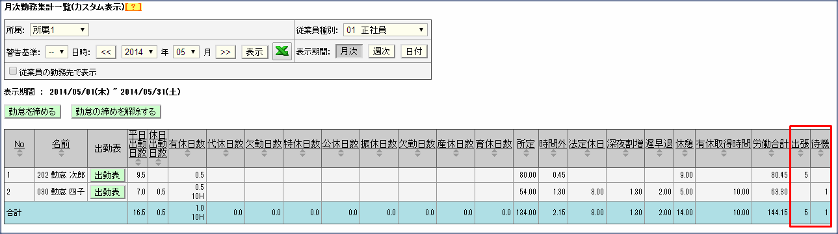Sort by the 名前 header link

click(x=61, y=143)
